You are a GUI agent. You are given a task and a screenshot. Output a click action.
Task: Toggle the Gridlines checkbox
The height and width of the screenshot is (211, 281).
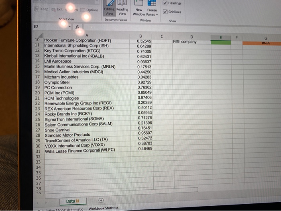pos(172,12)
